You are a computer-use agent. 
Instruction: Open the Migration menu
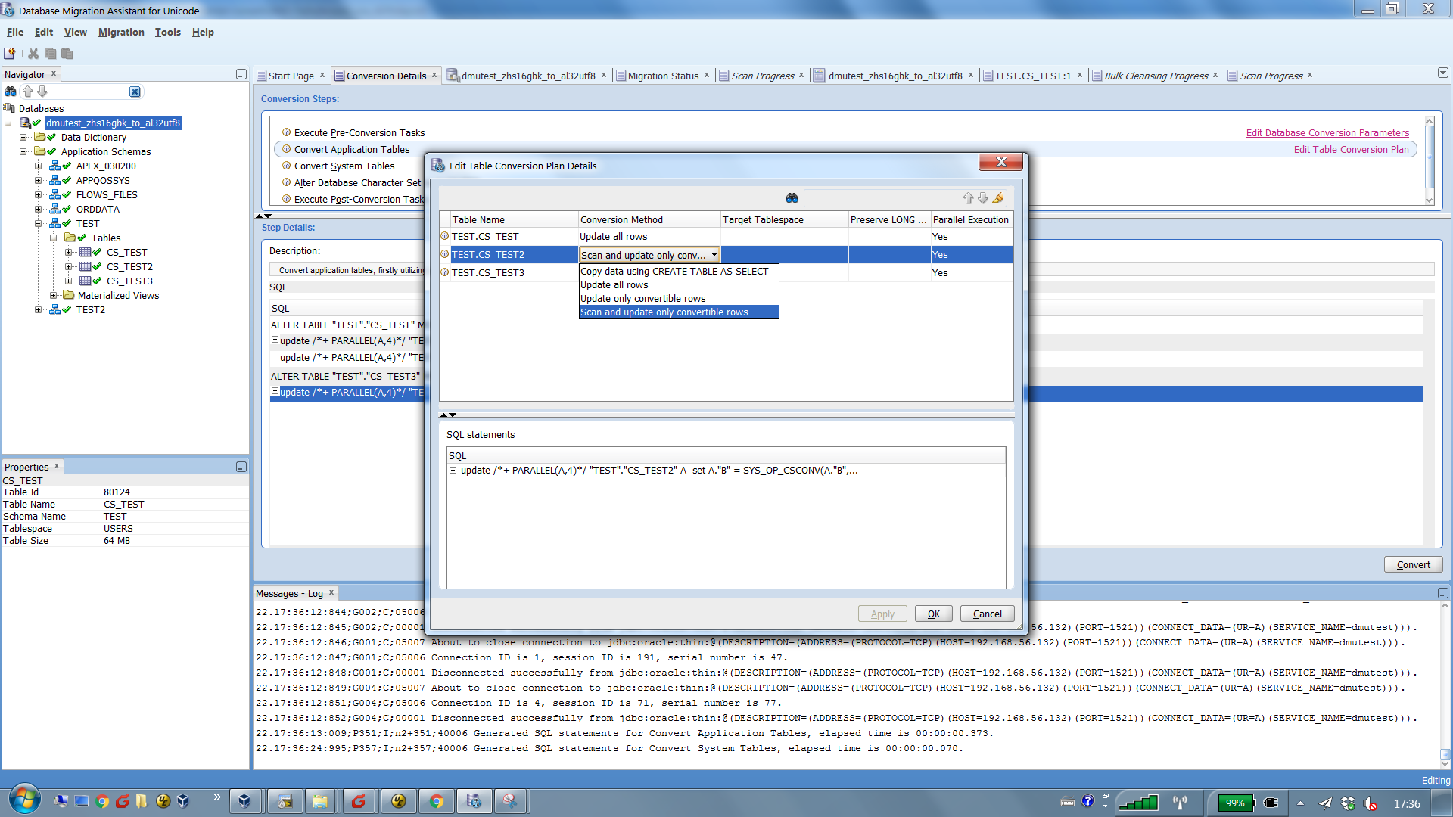[x=121, y=32]
